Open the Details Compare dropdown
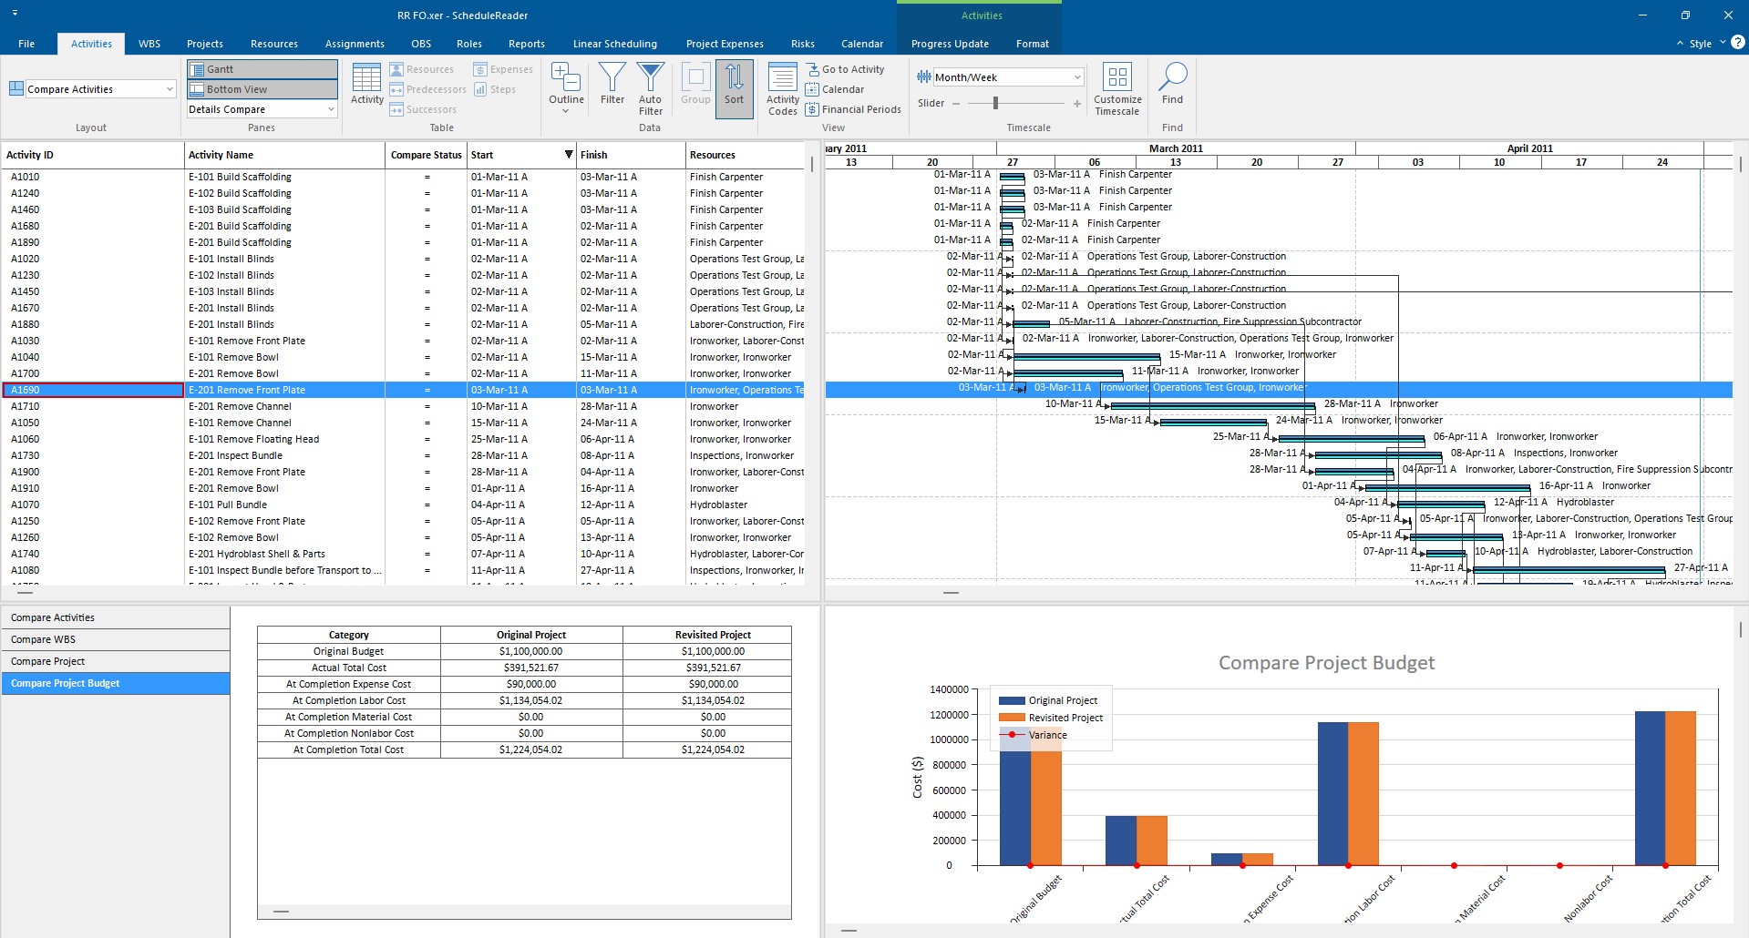The width and height of the screenshot is (1749, 938). (330, 109)
